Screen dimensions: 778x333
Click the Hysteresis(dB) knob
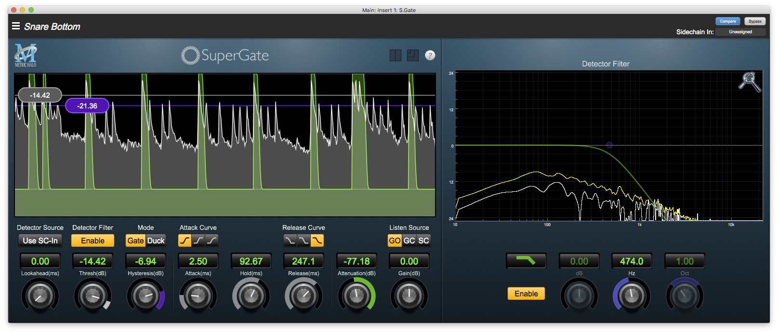(x=145, y=296)
